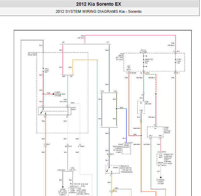Image resolution: width=201 pixels, height=196 pixels.
Task: Click the 'BRAKE' text in control module box
Action: pos(160,162)
